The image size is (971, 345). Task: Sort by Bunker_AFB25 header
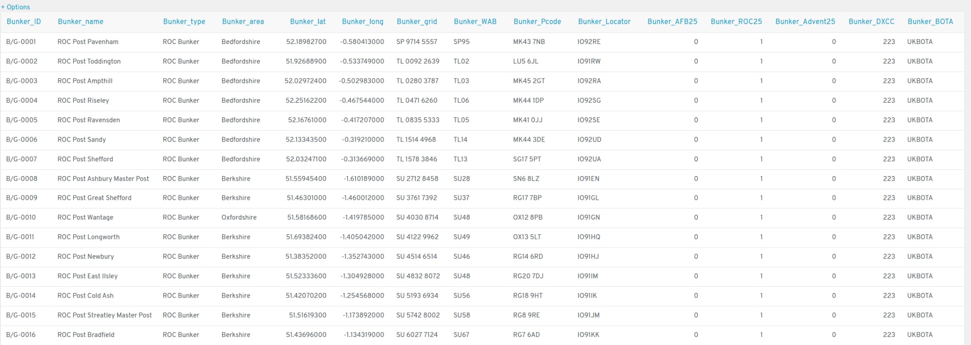point(672,22)
